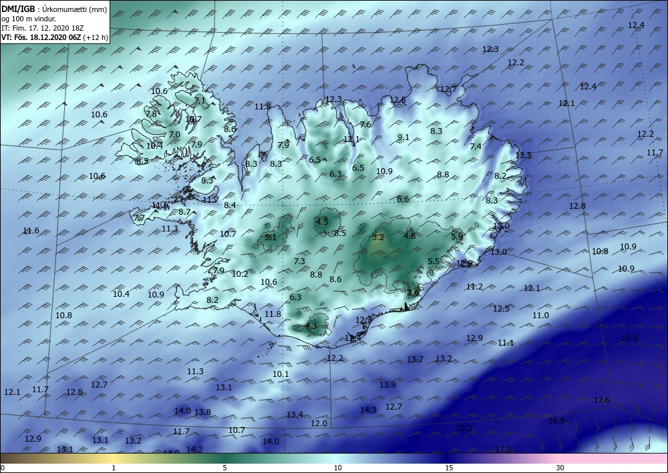Click the 4.5 value on the map
Screen dimensions: 668x473
(322, 221)
